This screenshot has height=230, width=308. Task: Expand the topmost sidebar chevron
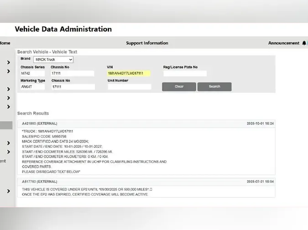(8, 63)
